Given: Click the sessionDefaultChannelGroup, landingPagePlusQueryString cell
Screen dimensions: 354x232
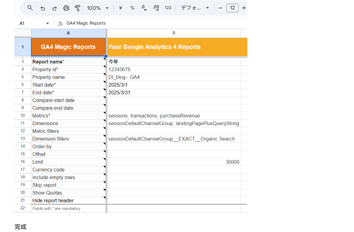Looking at the screenshot, I should point(174,123).
